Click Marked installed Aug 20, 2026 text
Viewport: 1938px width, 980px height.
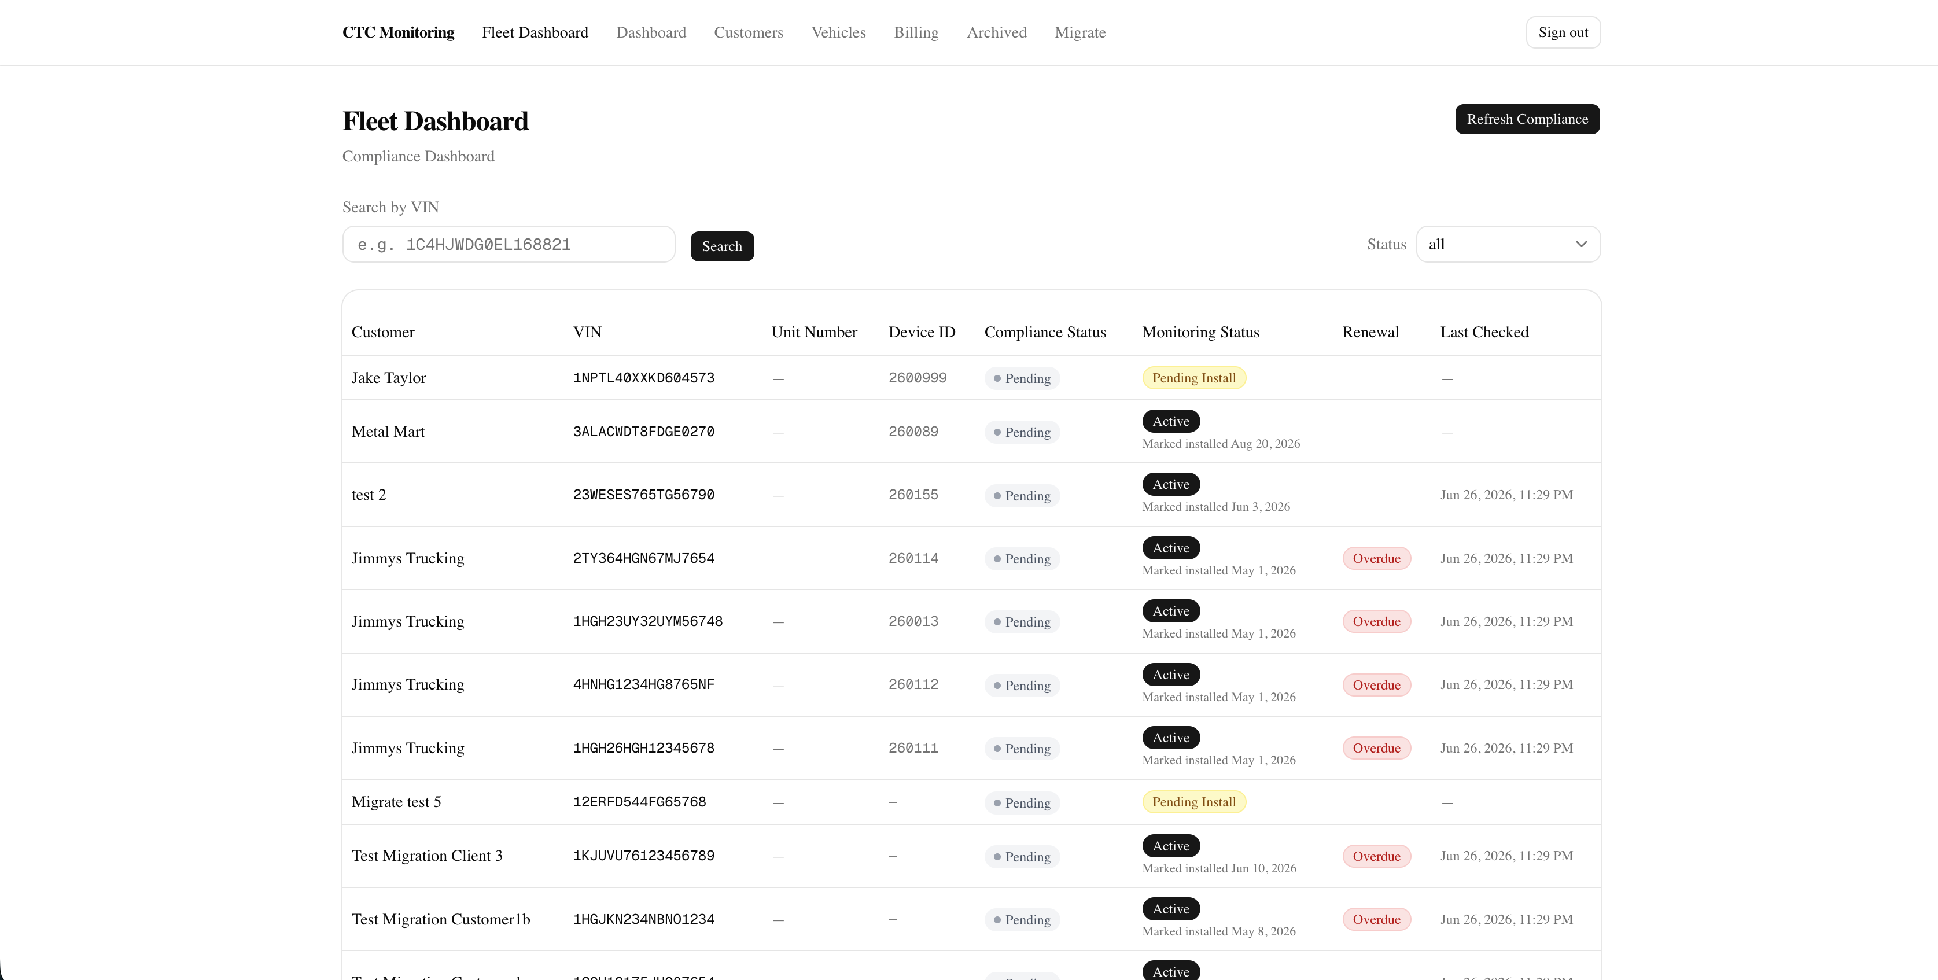click(1220, 444)
